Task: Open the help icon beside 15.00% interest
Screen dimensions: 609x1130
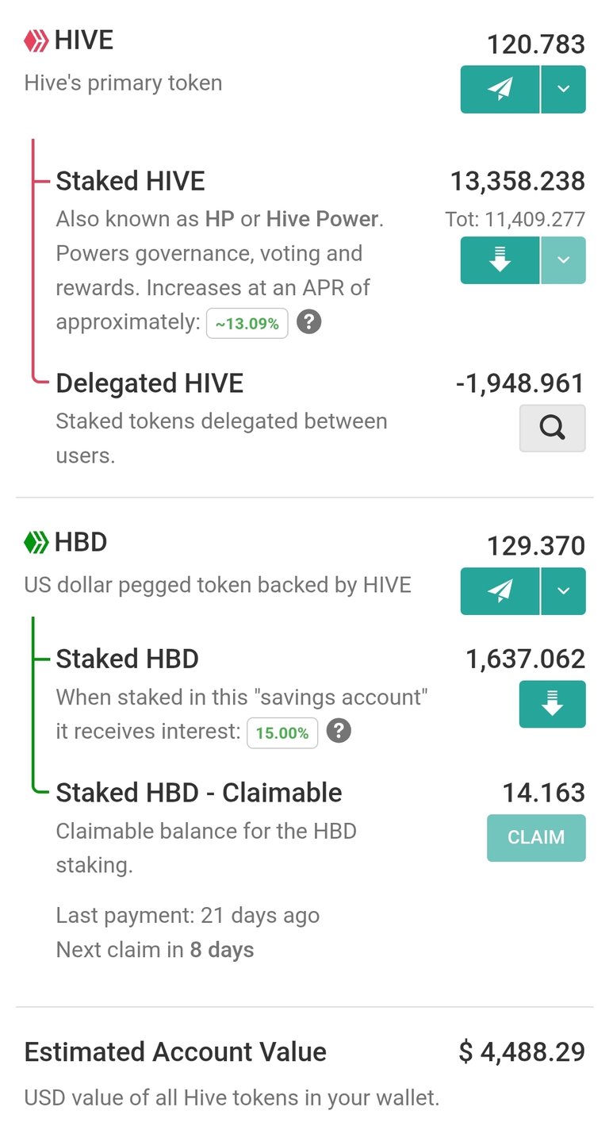Action: pos(339,732)
